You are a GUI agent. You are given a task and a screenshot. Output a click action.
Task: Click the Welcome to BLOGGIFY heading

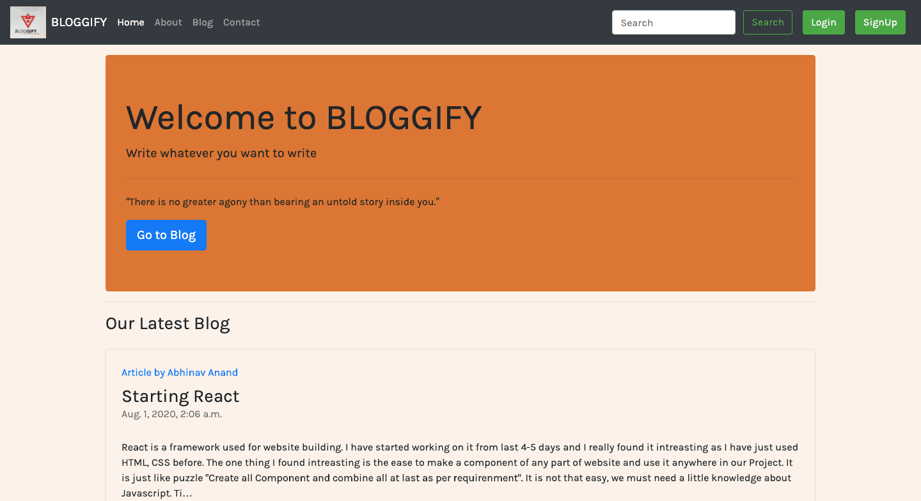(x=304, y=118)
